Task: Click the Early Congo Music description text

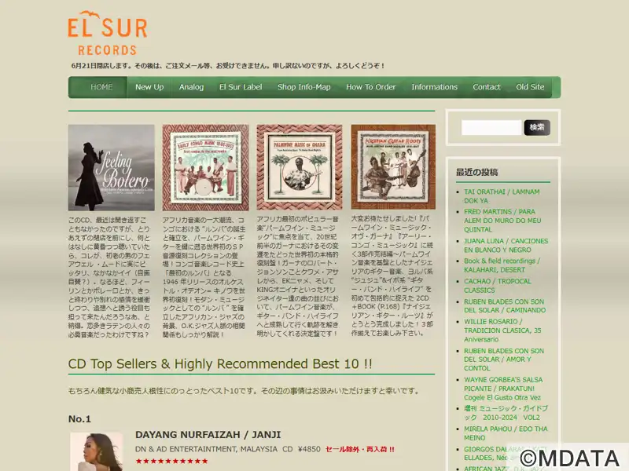Action: point(204,277)
